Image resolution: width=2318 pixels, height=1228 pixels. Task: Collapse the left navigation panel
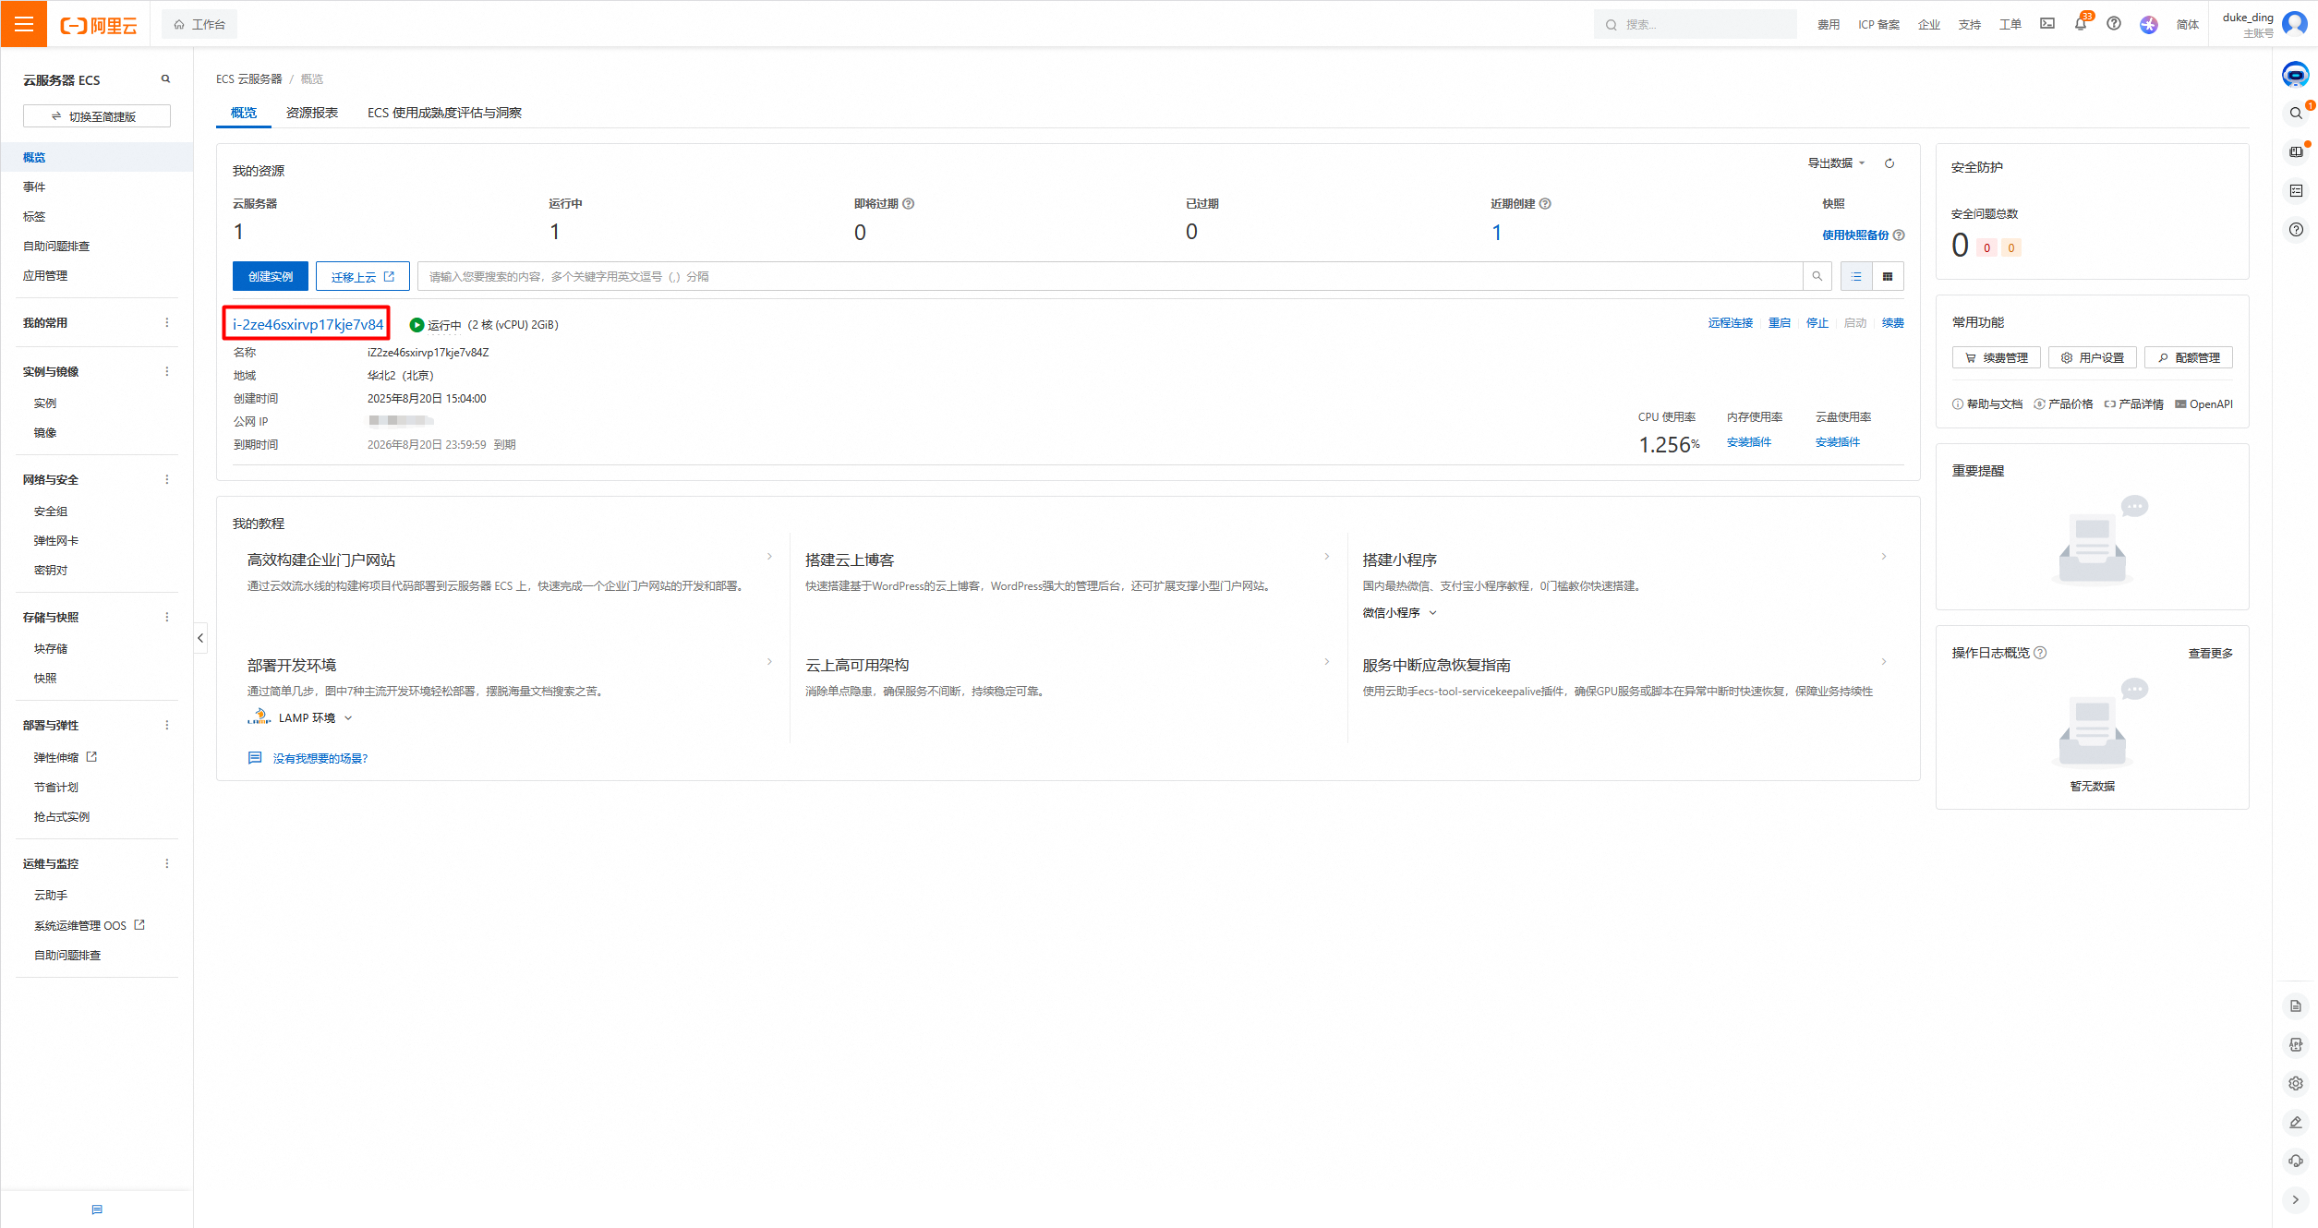tap(200, 637)
